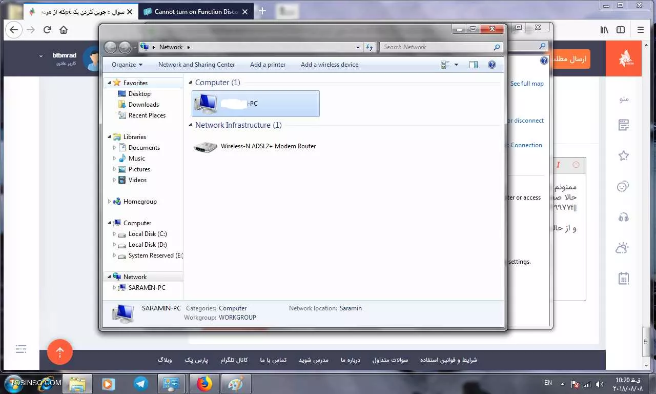The height and width of the screenshot is (394, 656).
Task: Close the Cannot turn on Function tab
Action: click(245, 11)
